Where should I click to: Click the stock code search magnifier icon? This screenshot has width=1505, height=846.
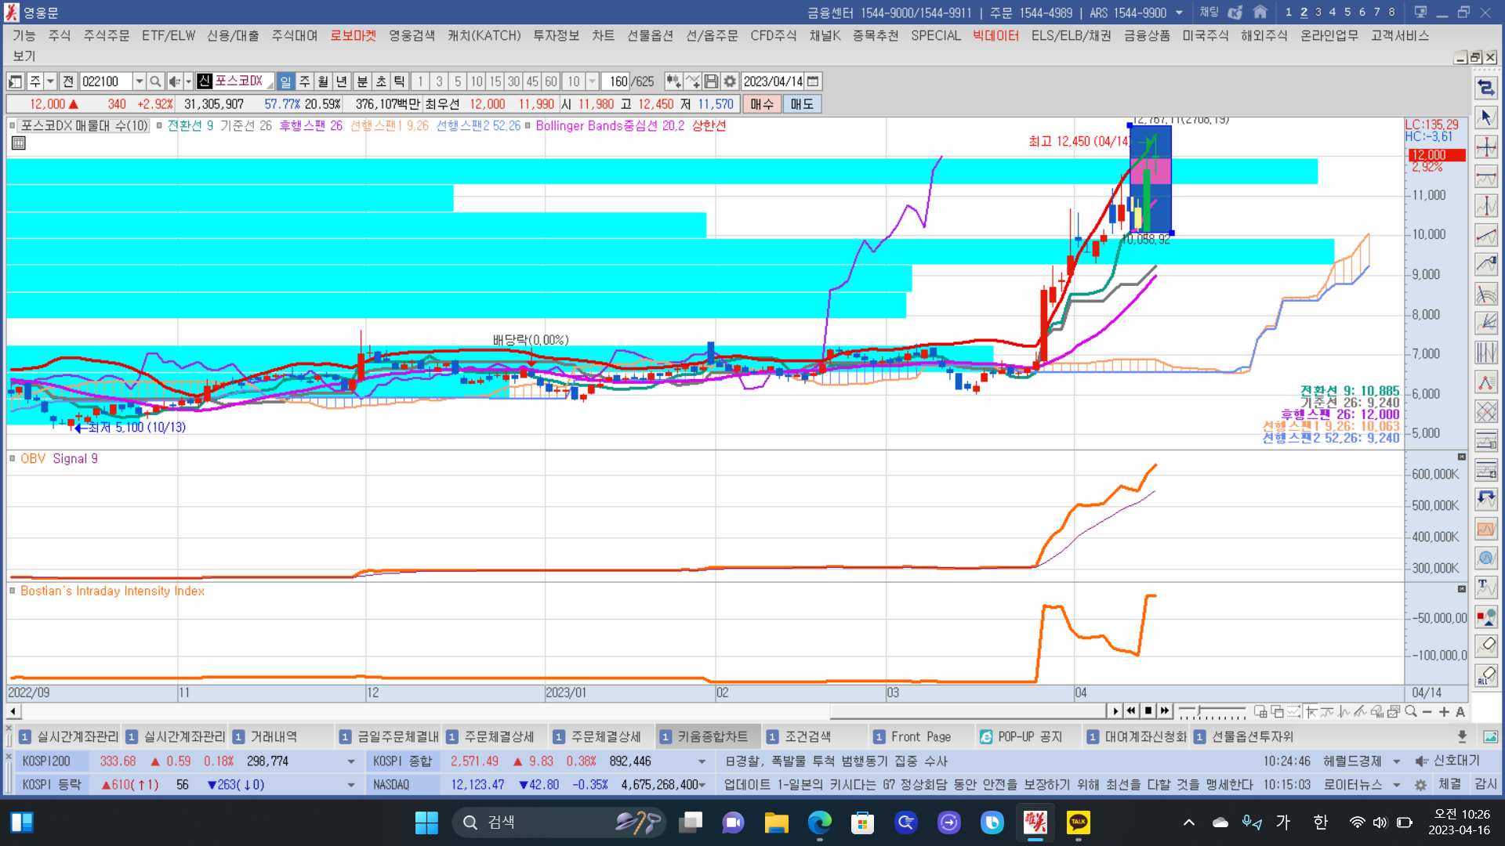[155, 81]
